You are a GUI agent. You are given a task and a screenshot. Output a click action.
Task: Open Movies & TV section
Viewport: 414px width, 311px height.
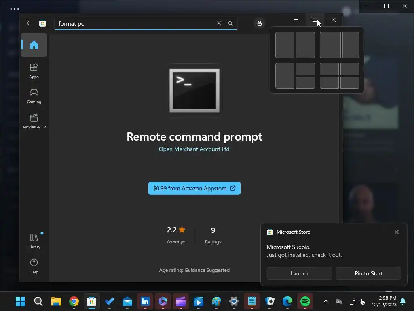pos(34,121)
